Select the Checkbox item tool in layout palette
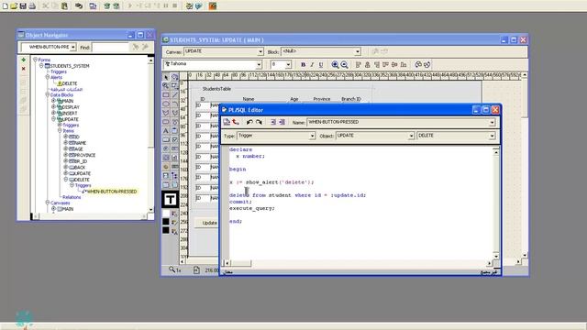This screenshot has width=587, height=330. (175, 139)
